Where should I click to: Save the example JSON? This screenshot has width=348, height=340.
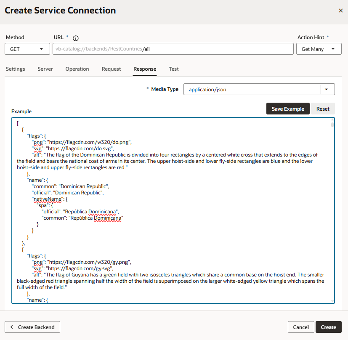(288, 109)
